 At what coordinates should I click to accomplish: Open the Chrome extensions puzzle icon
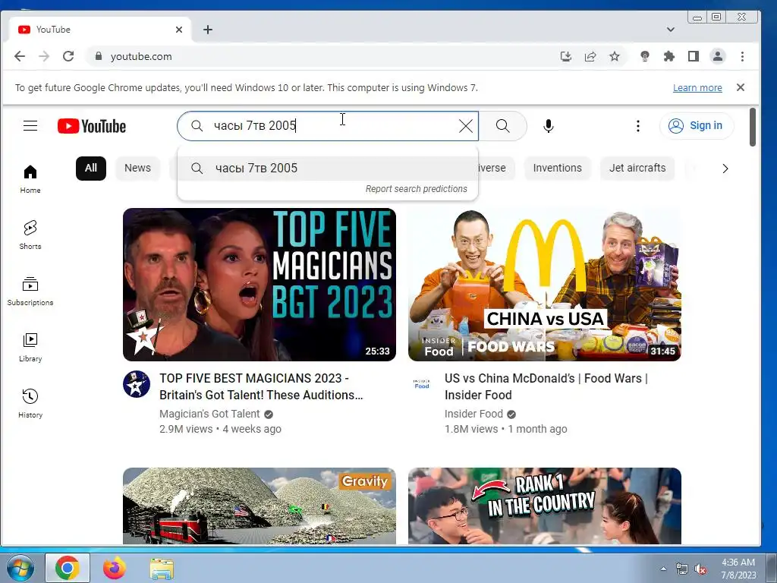pos(669,56)
